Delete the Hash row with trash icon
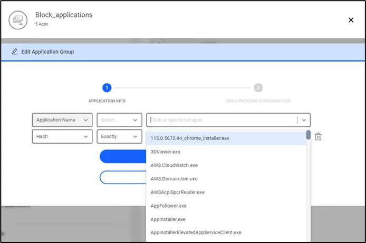 pyautogui.click(x=318, y=136)
